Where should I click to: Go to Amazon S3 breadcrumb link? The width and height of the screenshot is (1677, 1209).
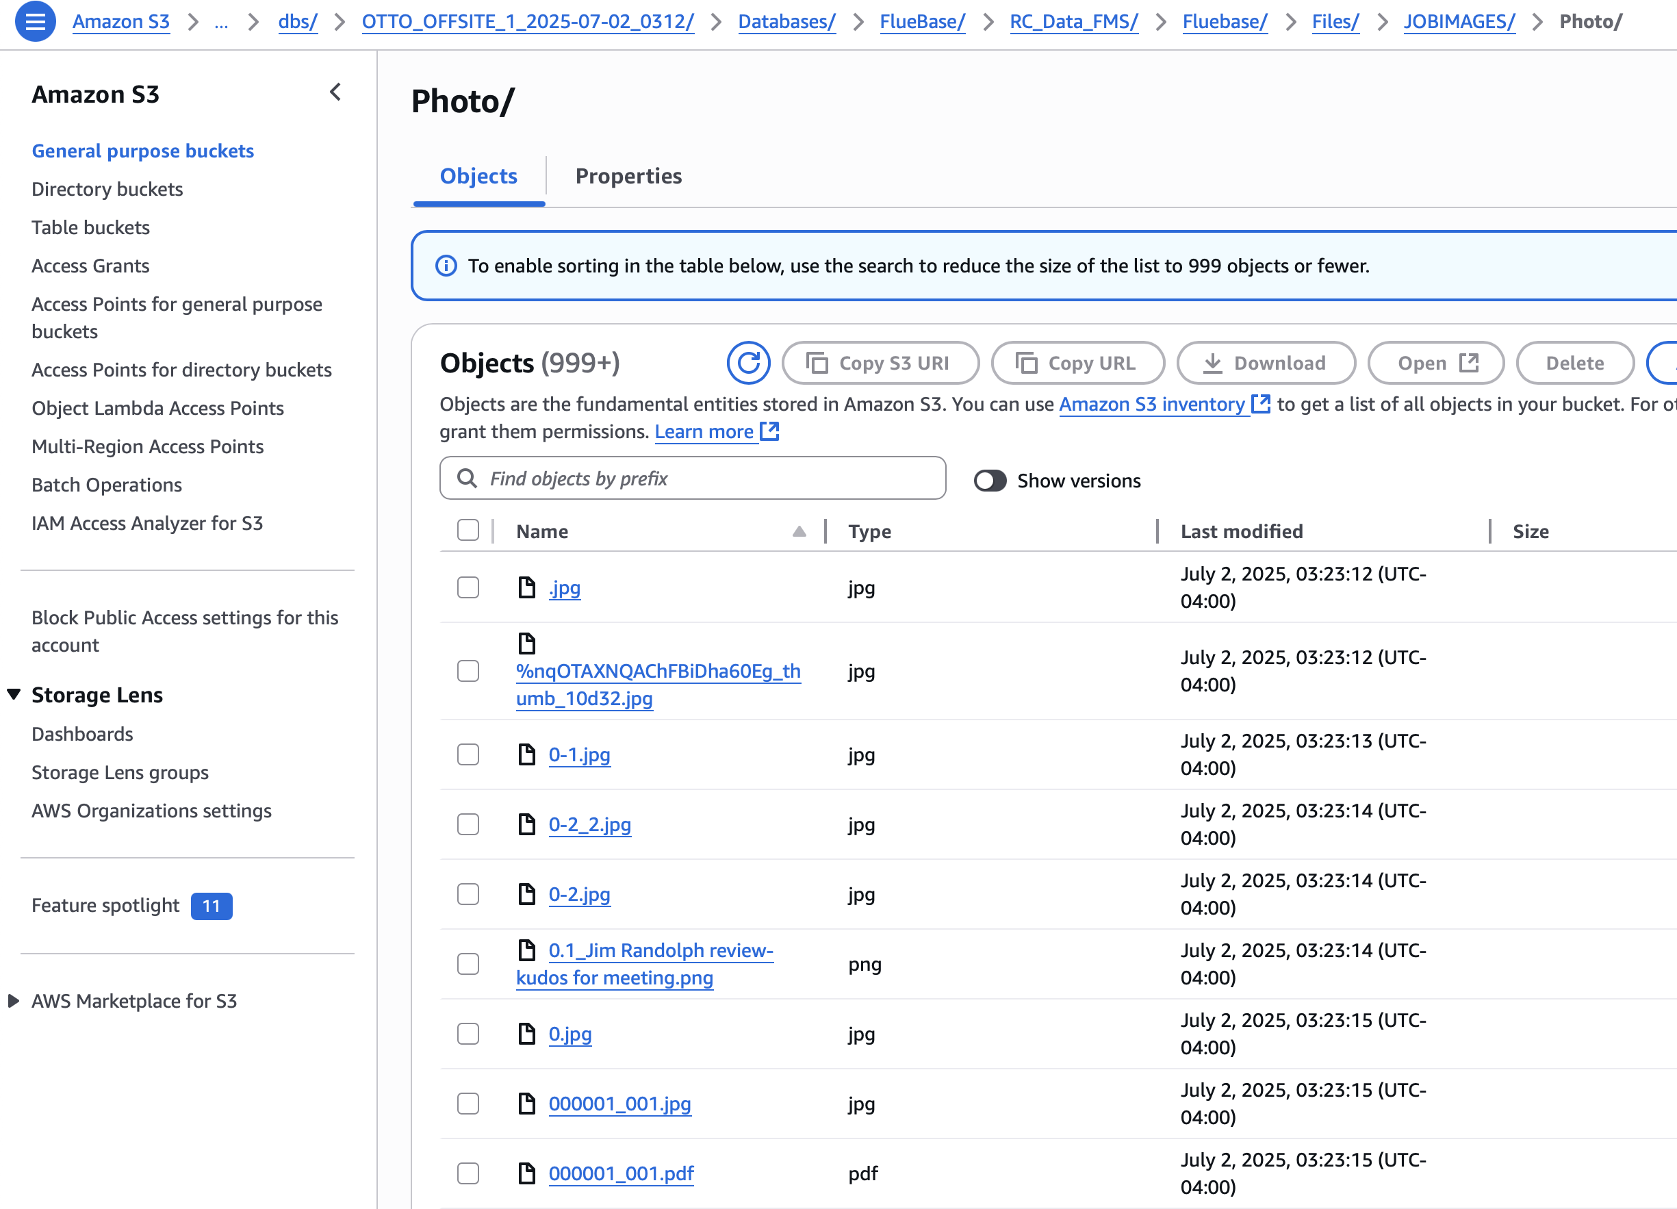point(121,21)
